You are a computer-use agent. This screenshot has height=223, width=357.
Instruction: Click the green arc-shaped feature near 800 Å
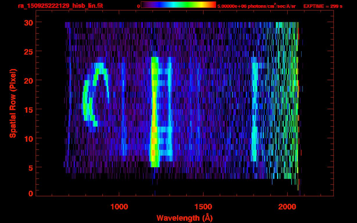(95, 95)
